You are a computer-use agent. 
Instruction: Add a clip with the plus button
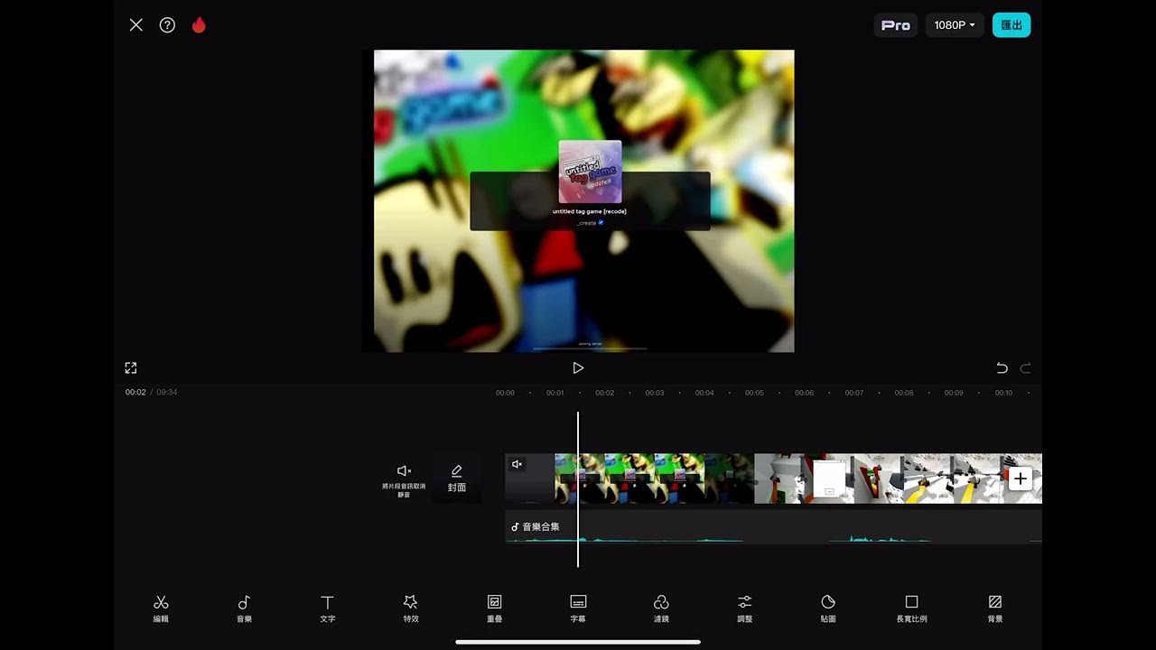[x=1020, y=478]
